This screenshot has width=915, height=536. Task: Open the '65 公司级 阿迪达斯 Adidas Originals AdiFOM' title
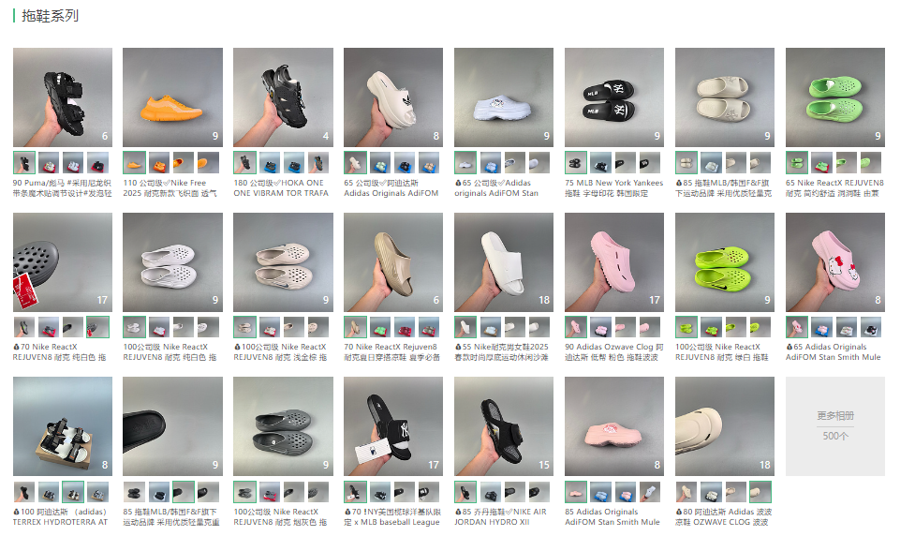[x=391, y=188]
